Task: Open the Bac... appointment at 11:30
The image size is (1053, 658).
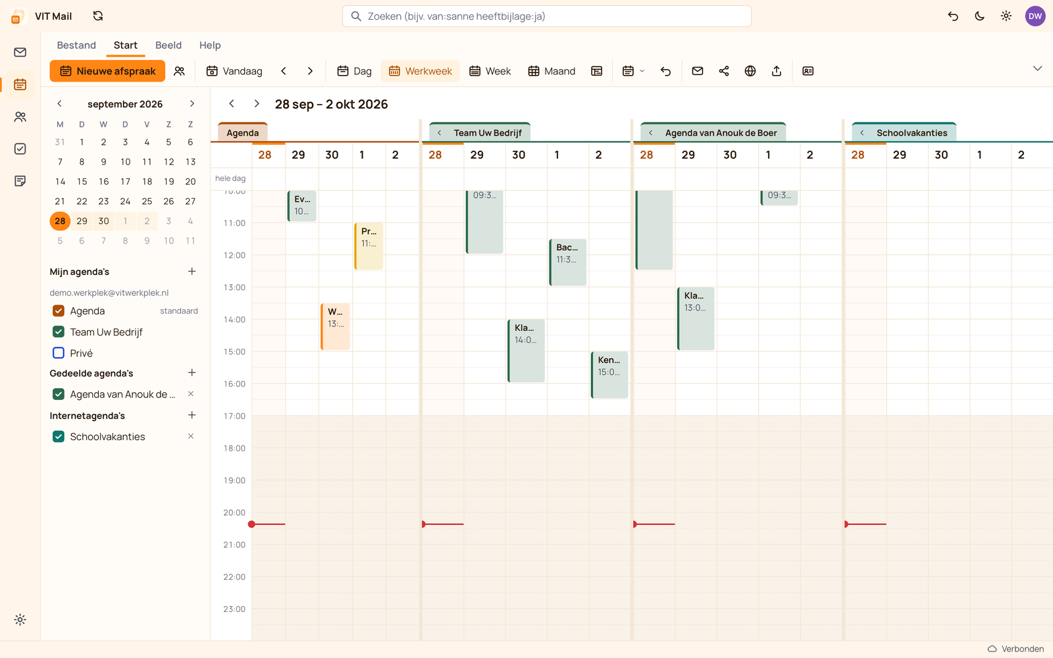Action: point(568,262)
